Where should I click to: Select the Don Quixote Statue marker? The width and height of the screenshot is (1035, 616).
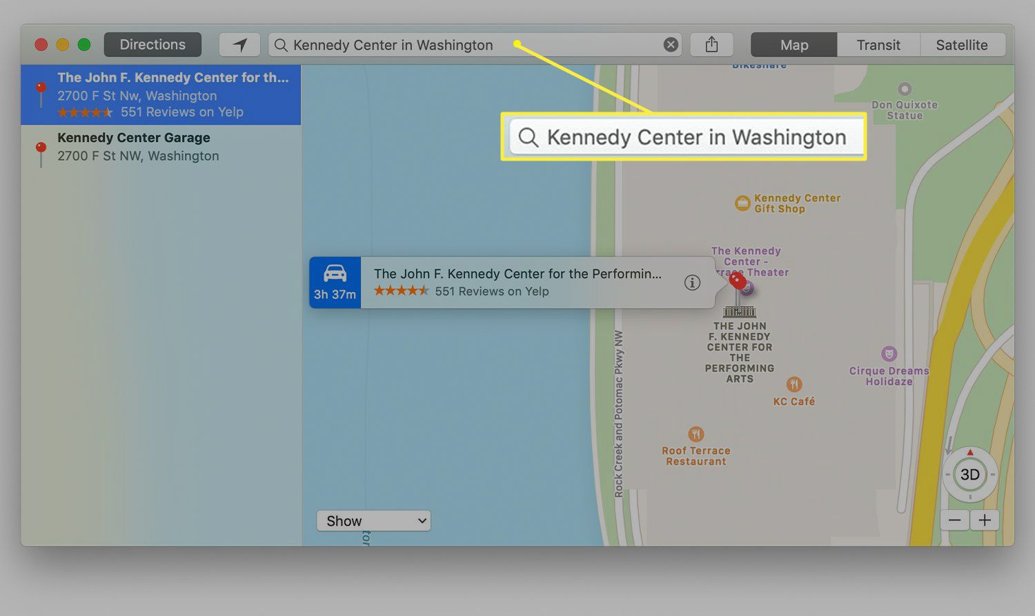click(x=905, y=89)
